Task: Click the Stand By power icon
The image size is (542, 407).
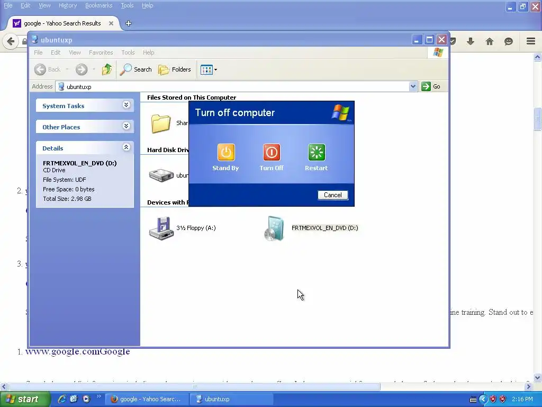Action: coord(226,153)
